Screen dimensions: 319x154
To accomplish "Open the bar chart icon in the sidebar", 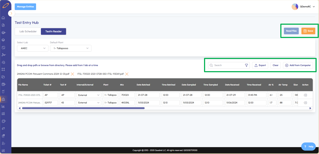I will coord(3,106).
